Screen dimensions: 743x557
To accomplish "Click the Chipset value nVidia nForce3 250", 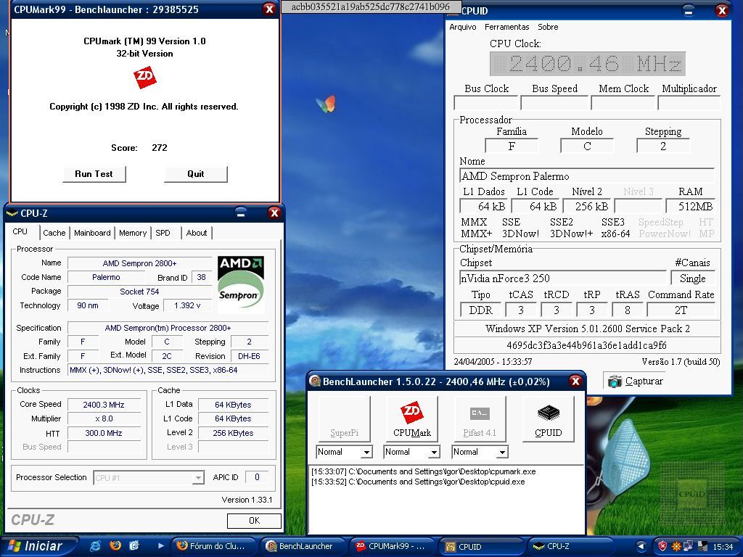I will coord(563,278).
